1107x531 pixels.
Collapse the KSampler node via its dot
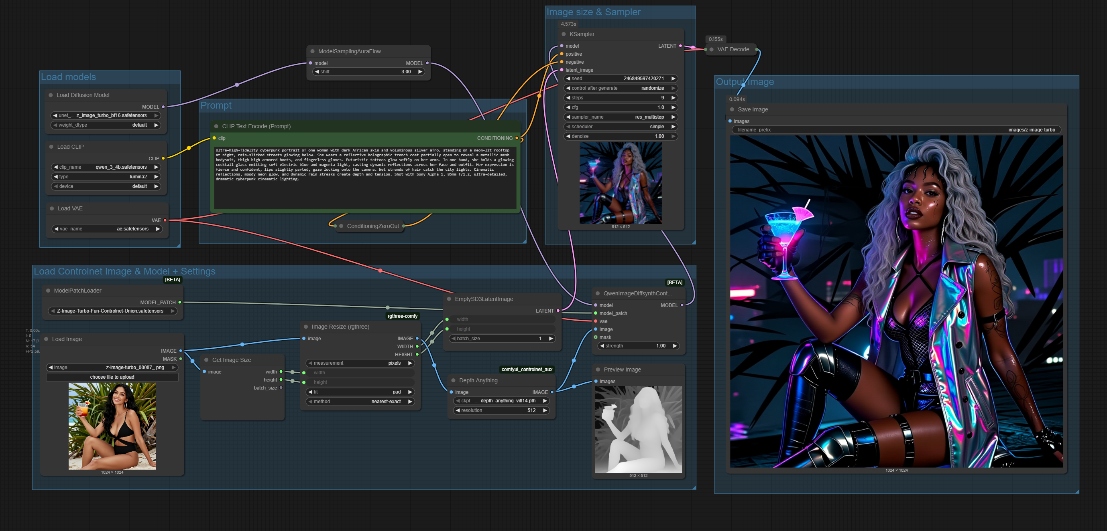564,34
